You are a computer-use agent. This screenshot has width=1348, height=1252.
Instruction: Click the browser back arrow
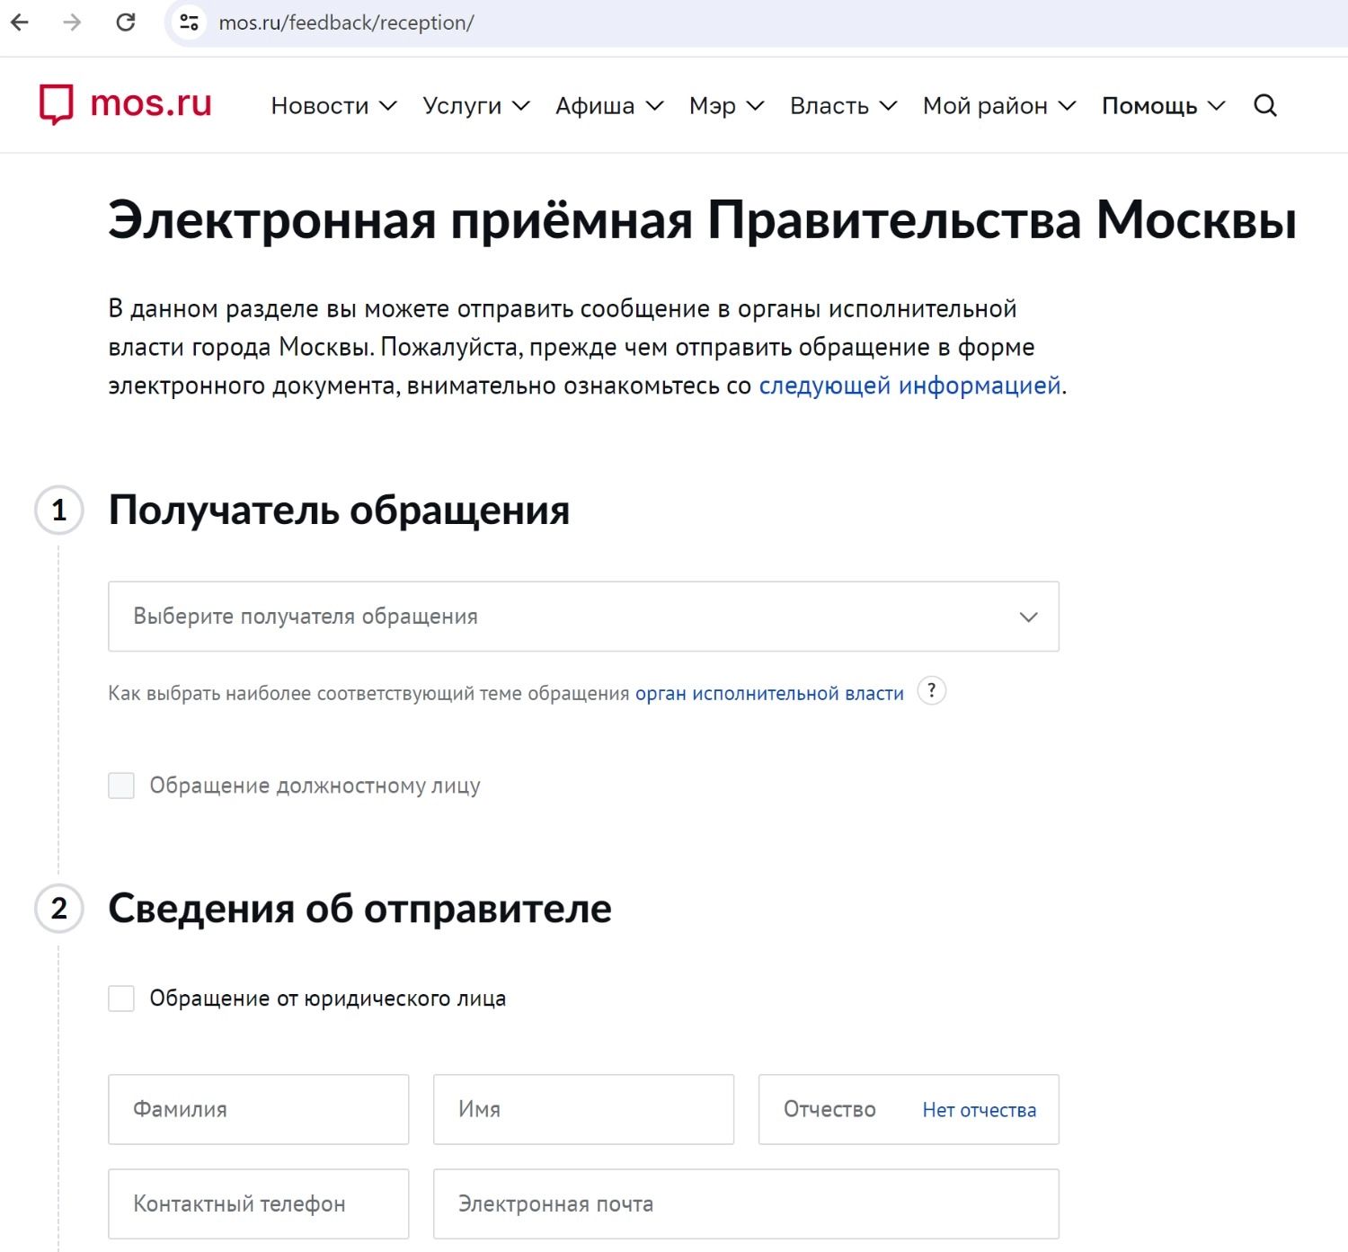pos(20,22)
